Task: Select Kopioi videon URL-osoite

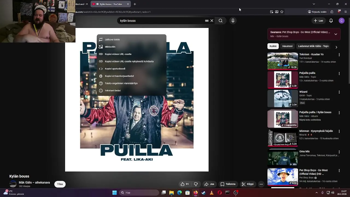Action: [132, 54]
